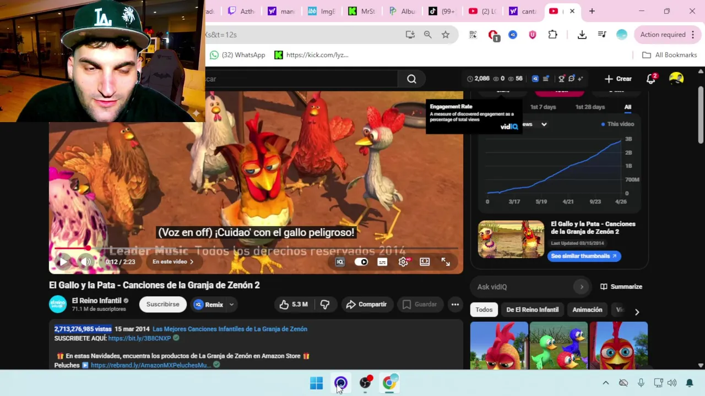Image resolution: width=705 pixels, height=396 pixels.
Task: Open the (32) WhatsApp bookmark
Action: [x=237, y=55]
